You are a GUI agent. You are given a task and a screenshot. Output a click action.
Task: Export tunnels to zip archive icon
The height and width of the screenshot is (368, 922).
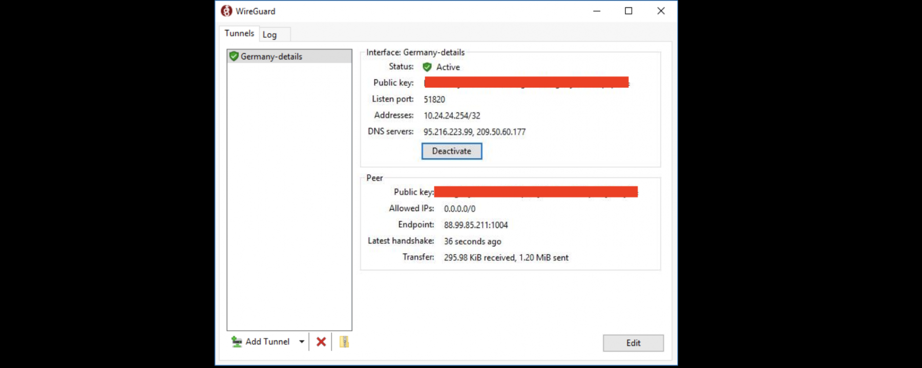tap(344, 341)
